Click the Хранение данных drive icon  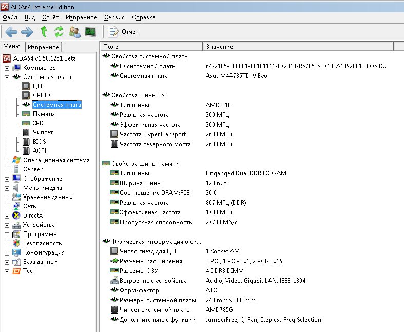16,197
